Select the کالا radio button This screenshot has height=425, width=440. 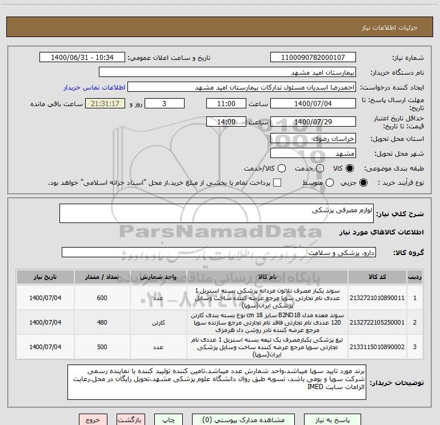(350, 168)
